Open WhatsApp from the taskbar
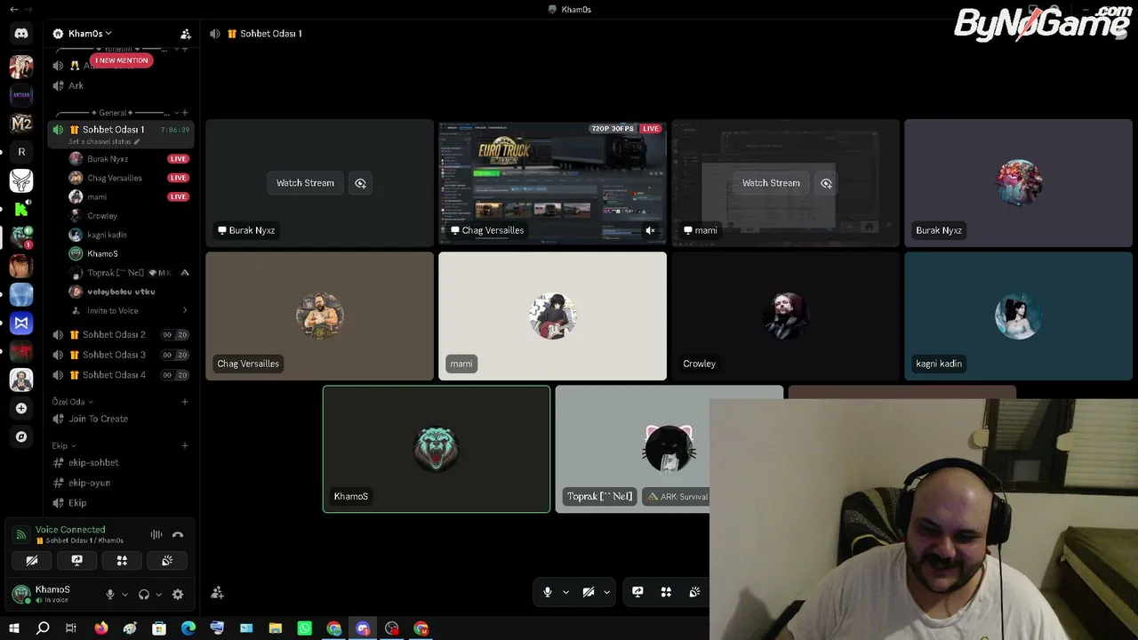Viewport: 1138px width, 640px height. coord(305,628)
